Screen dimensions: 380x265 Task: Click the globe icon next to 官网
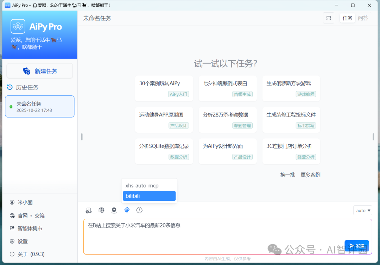point(12,216)
